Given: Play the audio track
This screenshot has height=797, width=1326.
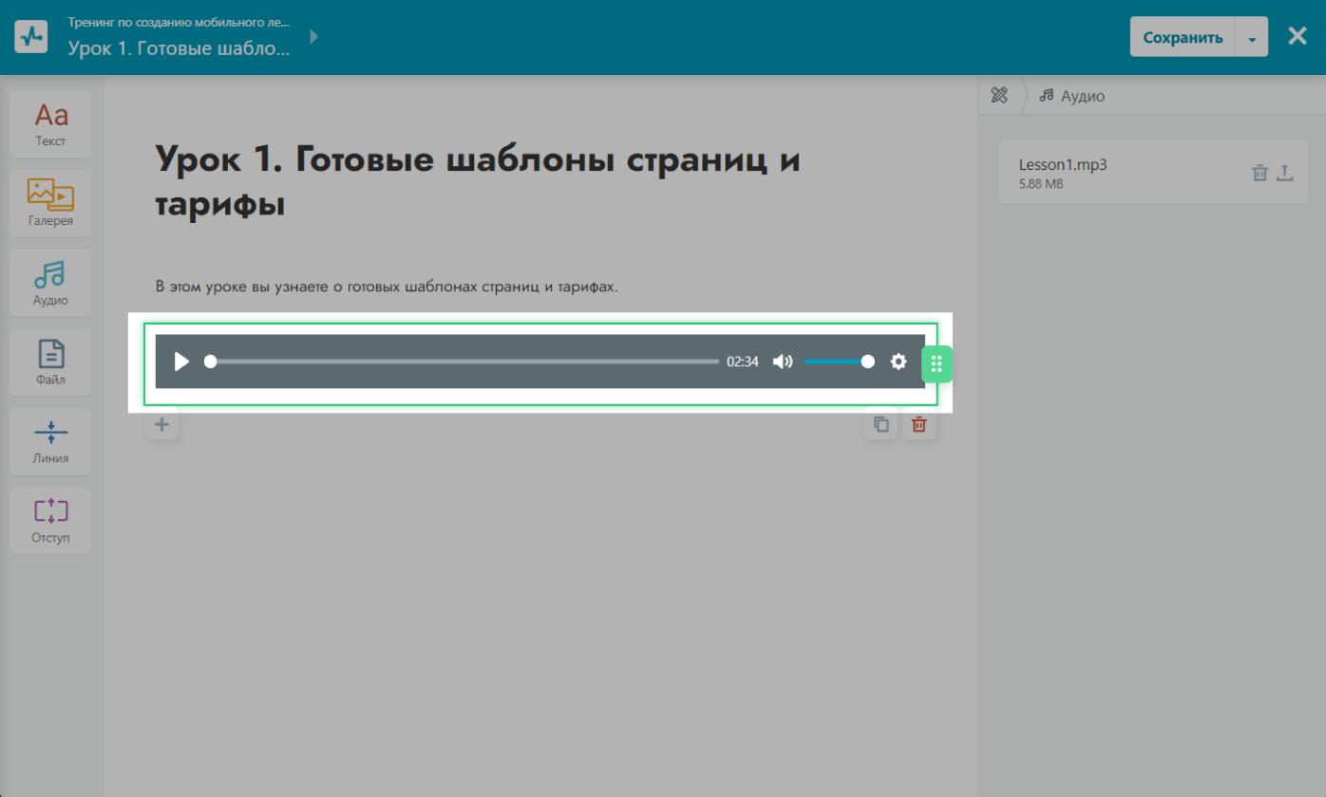Looking at the screenshot, I should (182, 361).
